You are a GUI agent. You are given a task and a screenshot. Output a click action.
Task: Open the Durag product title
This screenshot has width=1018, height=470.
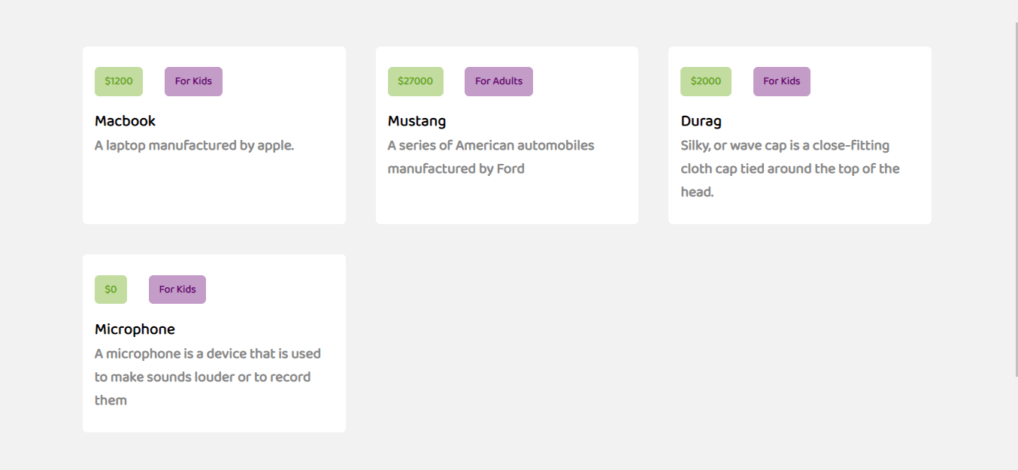(701, 121)
